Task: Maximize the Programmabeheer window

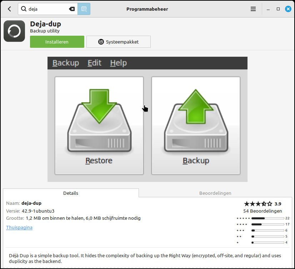Action: click(x=278, y=9)
